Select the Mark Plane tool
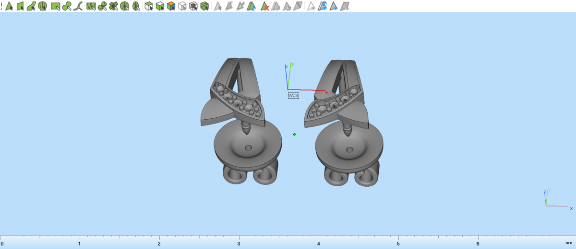The width and height of the screenshot is (576, 249). 20,6
